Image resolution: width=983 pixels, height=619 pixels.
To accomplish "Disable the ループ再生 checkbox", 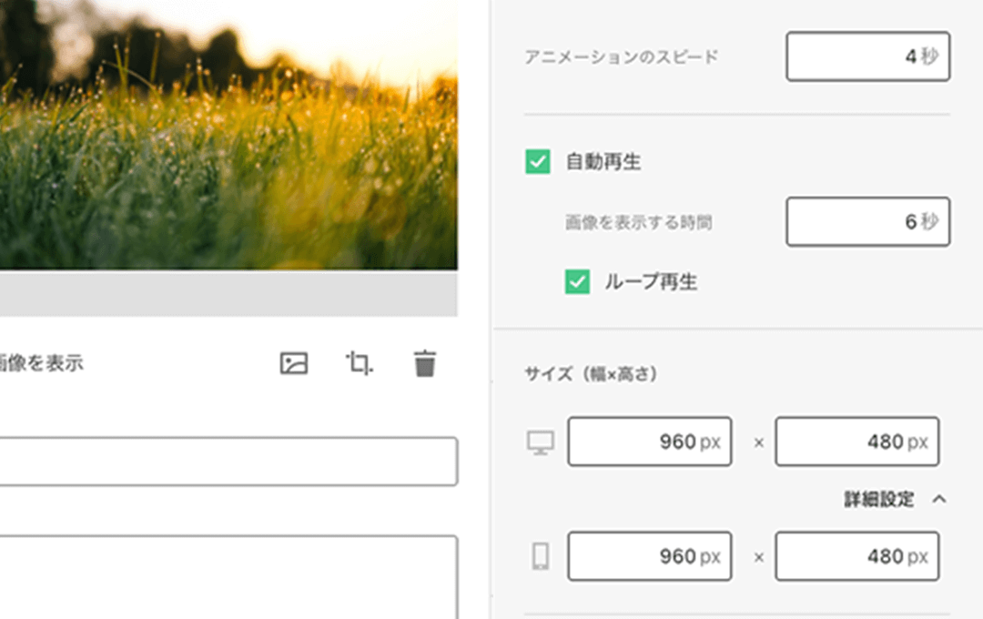I will 577,282.
